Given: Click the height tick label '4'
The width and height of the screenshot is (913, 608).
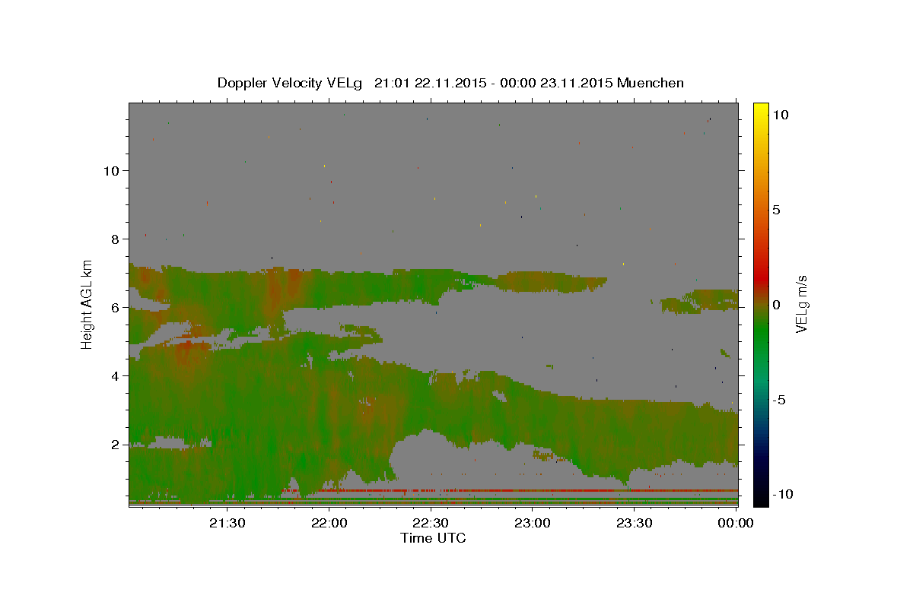Looking at the screenshot, I should point(115,375).
